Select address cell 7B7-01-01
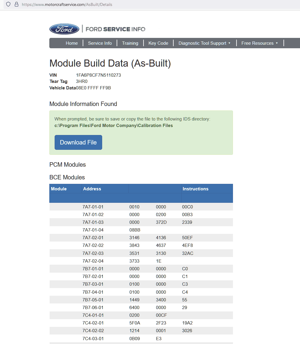300x344 pixels. click(93, 269)
